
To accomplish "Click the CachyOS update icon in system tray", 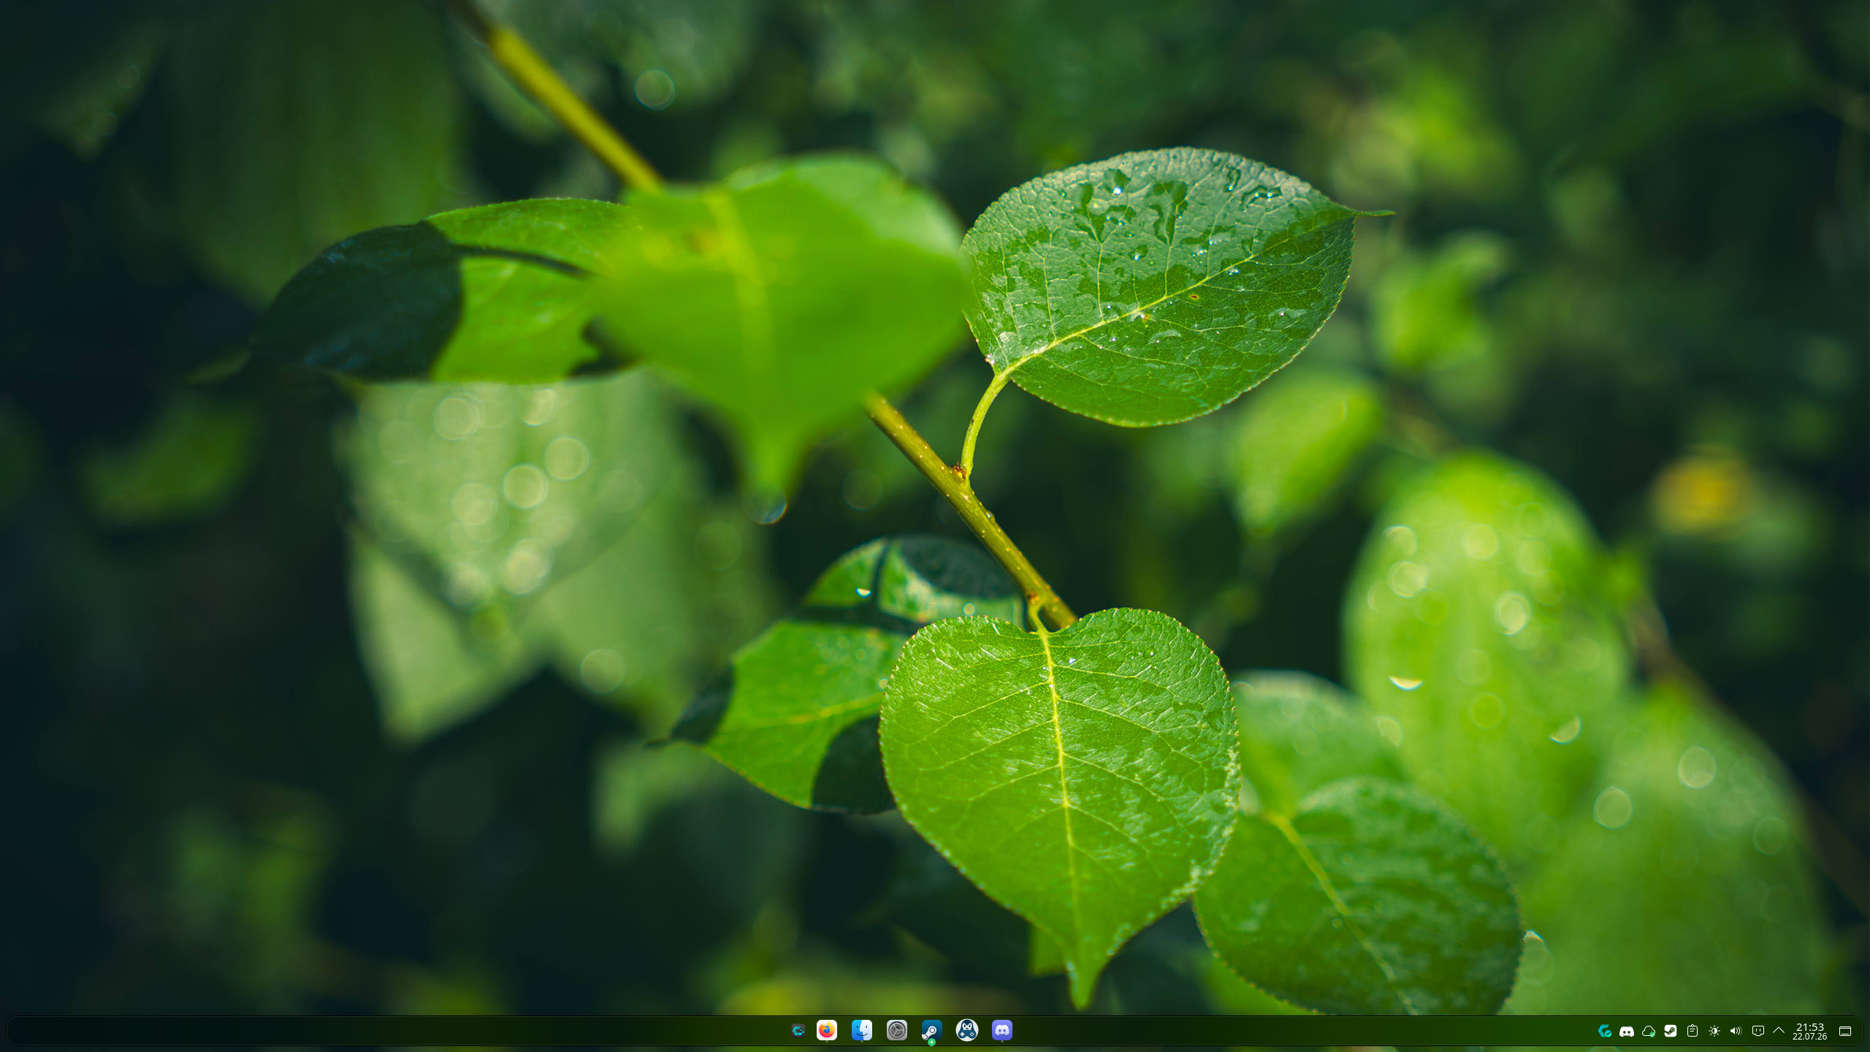I will 1604,1031.
